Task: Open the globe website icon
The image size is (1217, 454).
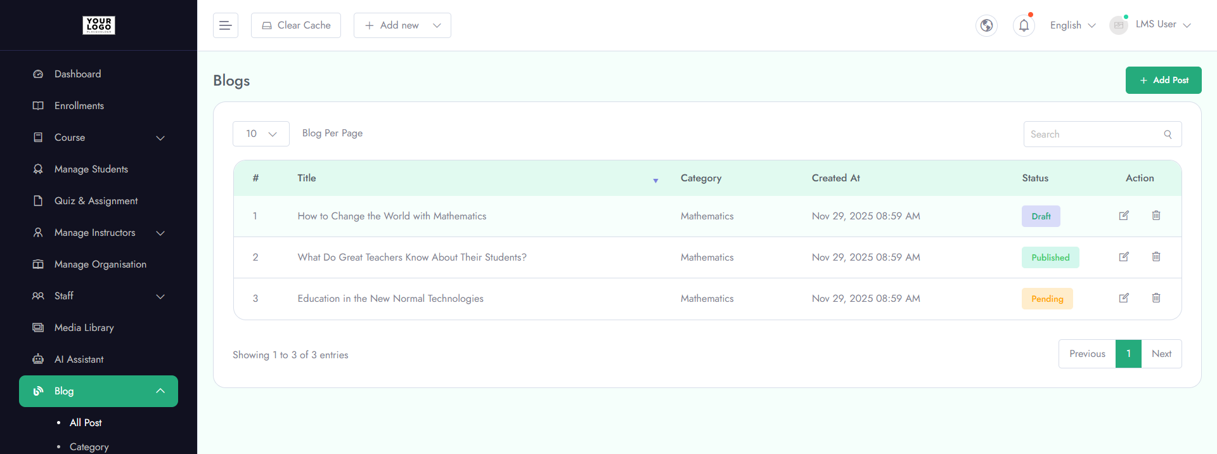Action: (986, 25)
